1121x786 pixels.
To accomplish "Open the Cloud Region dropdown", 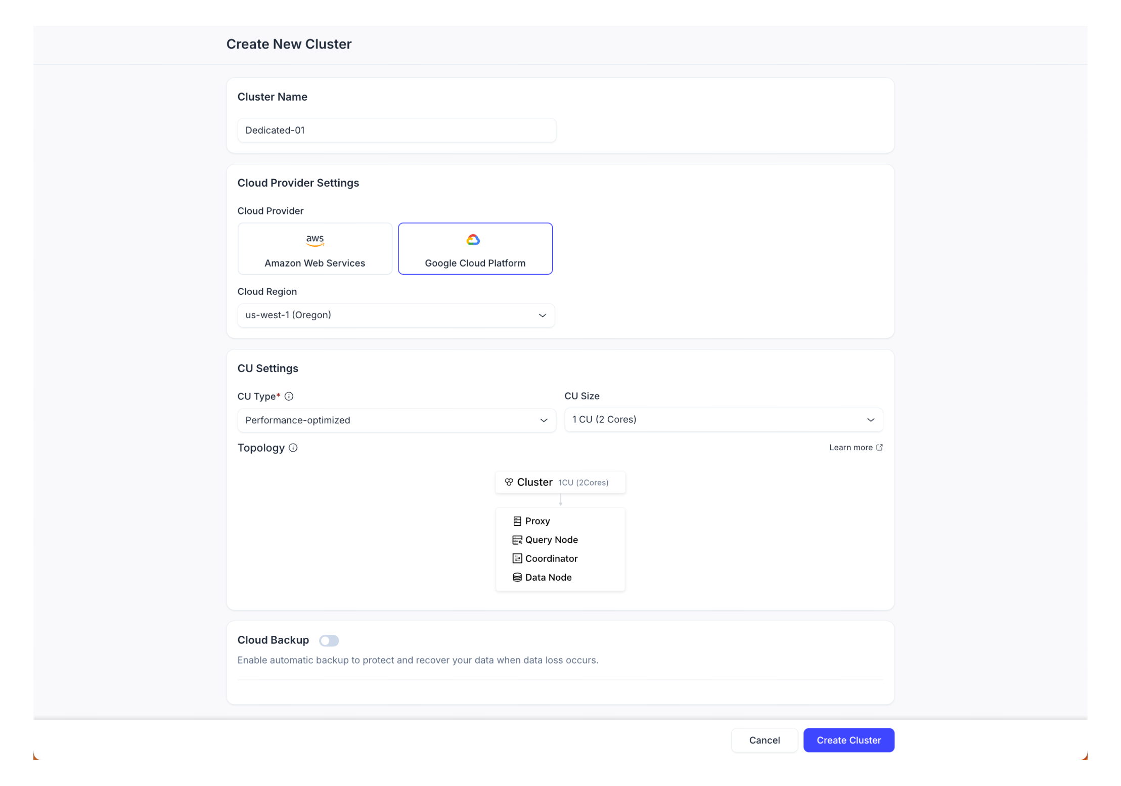I will pyautogui.click(x=396, y=315).
